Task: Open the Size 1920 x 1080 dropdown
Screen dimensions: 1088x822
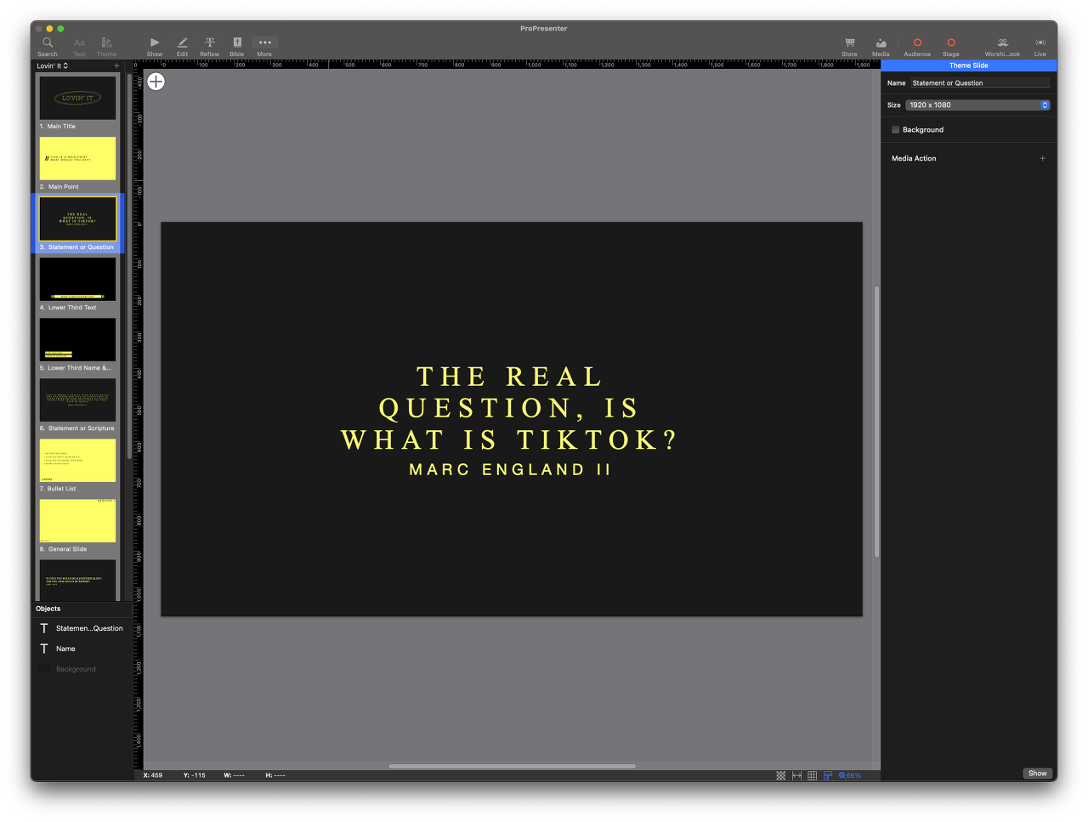Action: (977, 105)
